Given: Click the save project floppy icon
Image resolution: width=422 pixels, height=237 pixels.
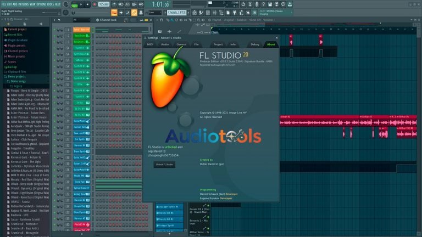Looking at the screenshot, I should [270, 4].
